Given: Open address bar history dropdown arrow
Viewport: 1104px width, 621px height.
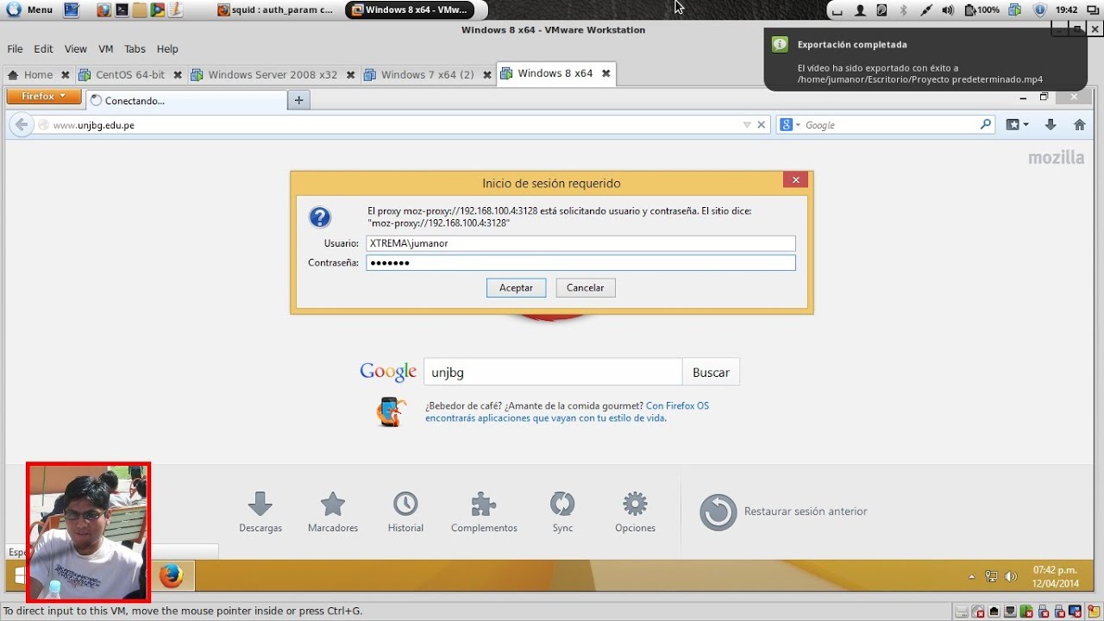Looking at the screenshot, I should 747,125.
